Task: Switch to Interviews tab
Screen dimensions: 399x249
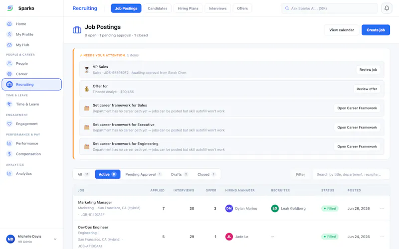Action: tap(217, 8)
